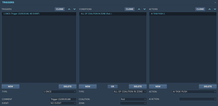Create a new trigger

11,87
